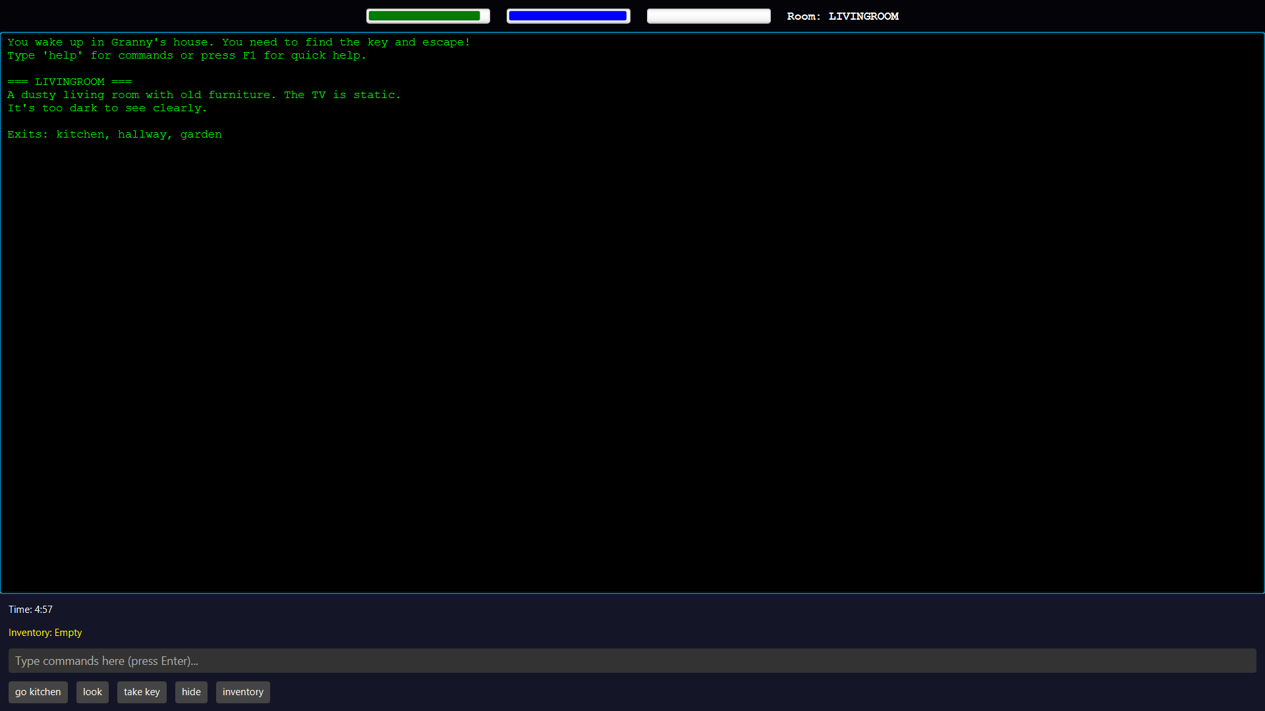The height and width of the screenshot is (711, 1265).
Task: Click the '=== LIVINGROOM ===' heading in the terminal
Action: [70, 82]
